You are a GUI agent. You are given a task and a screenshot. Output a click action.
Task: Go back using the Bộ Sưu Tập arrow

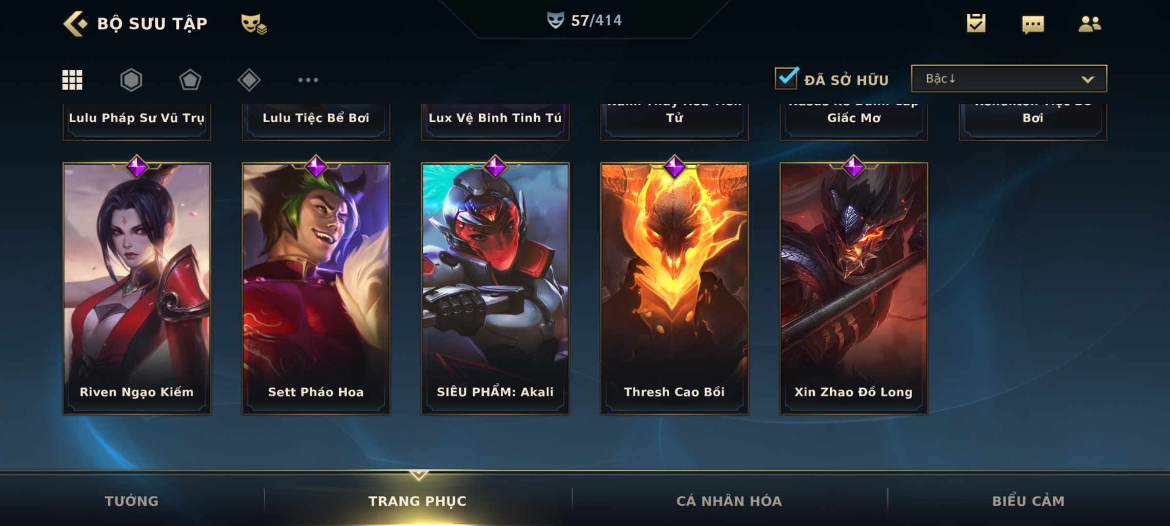click(x=75, y=23)
